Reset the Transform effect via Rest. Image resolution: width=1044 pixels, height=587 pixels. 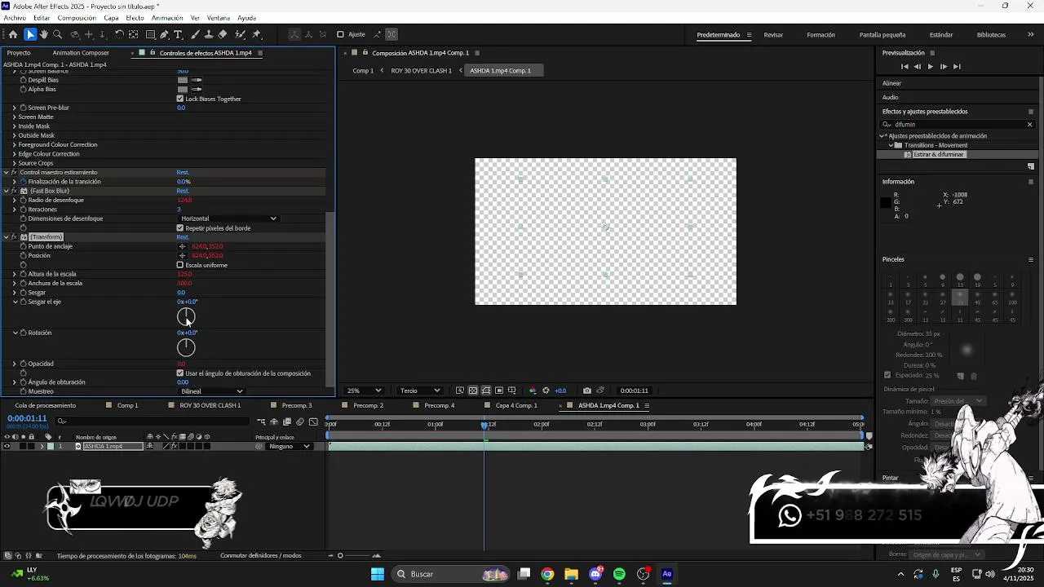click(x=183, y=237)
